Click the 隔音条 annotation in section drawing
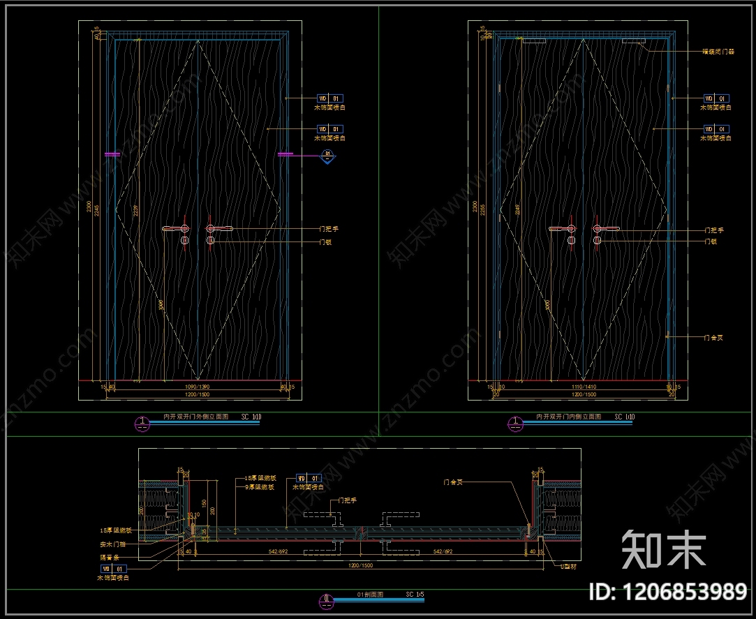756x619 pixels. pos(110,557)
